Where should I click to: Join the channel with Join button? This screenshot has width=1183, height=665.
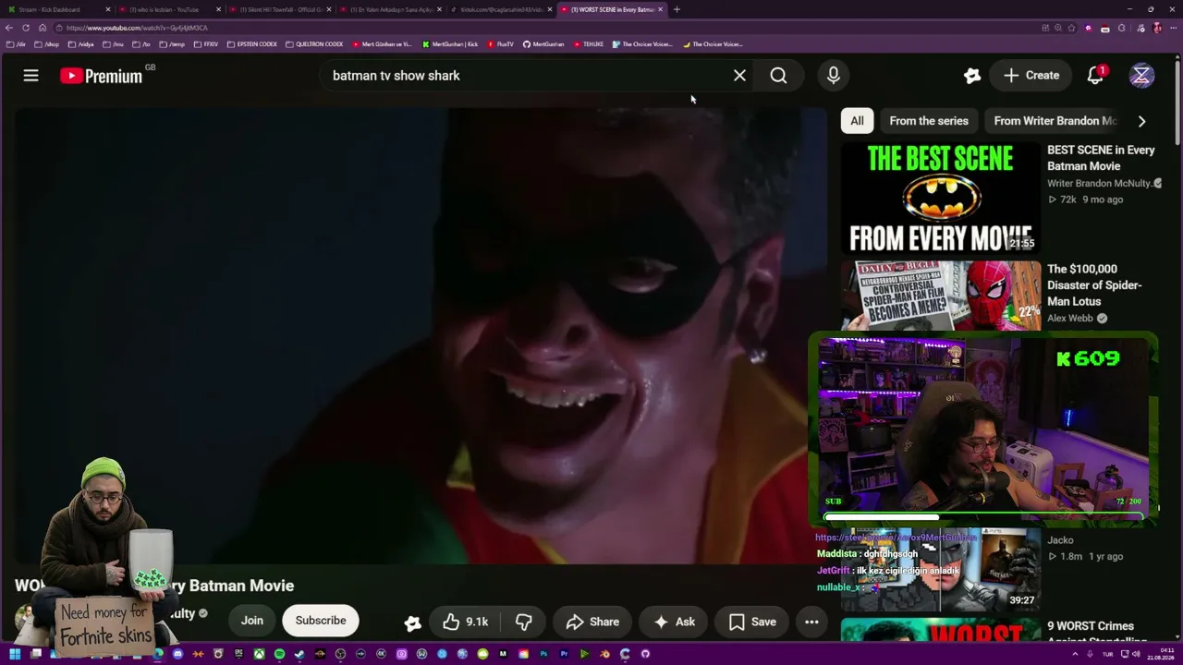click(x=252, y=621)
